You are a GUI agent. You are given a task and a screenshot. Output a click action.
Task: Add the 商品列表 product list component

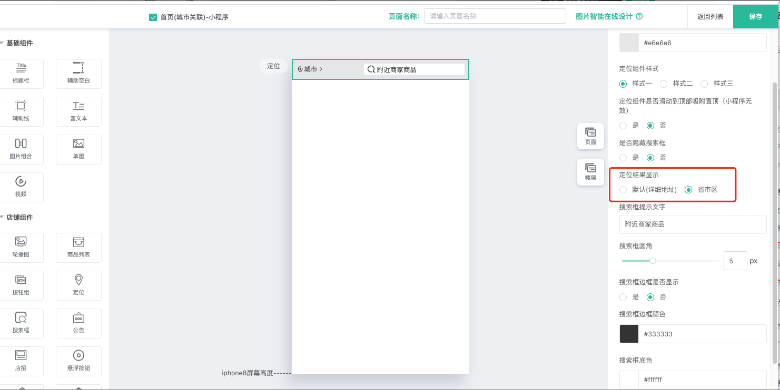[78, 248]
